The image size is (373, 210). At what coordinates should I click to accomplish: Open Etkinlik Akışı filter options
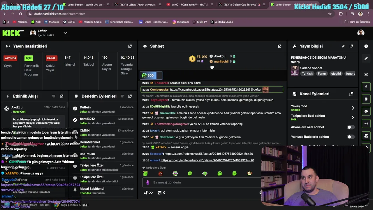54,96
